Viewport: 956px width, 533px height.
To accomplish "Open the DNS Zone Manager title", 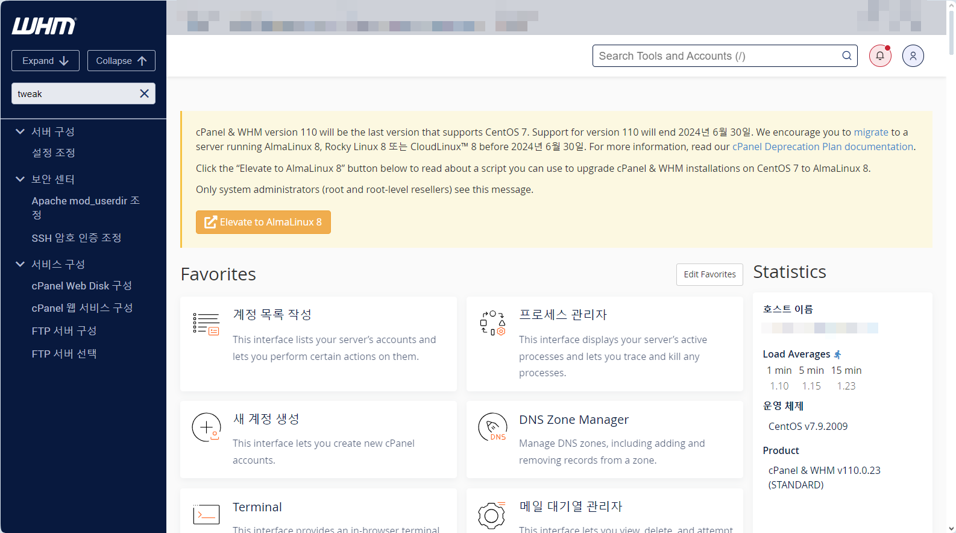I will (x=574, y=420).
